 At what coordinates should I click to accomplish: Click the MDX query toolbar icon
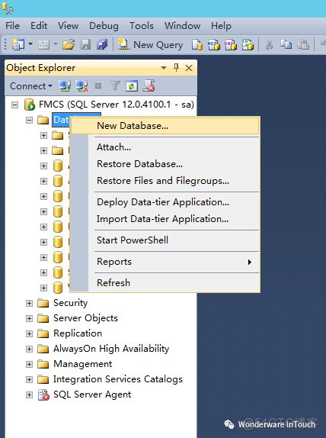pyautogui.click(x=214, y=44)
